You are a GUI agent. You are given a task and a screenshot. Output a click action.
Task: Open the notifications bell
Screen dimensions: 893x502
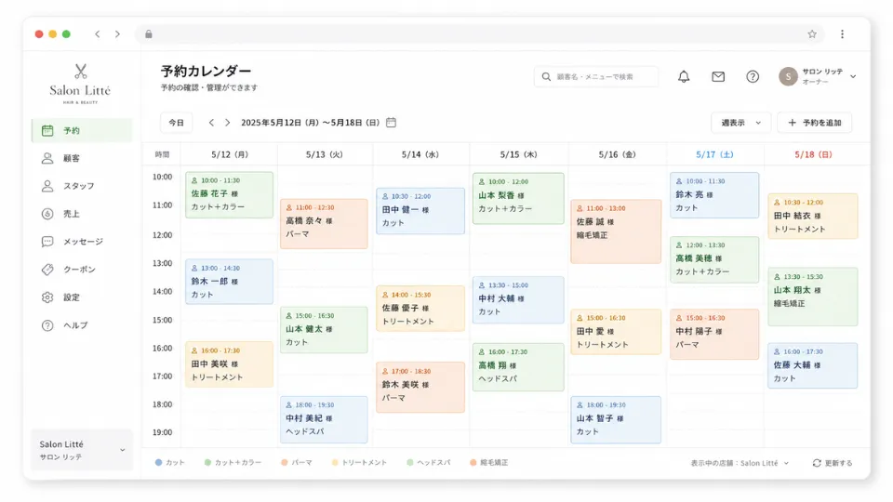684,76
